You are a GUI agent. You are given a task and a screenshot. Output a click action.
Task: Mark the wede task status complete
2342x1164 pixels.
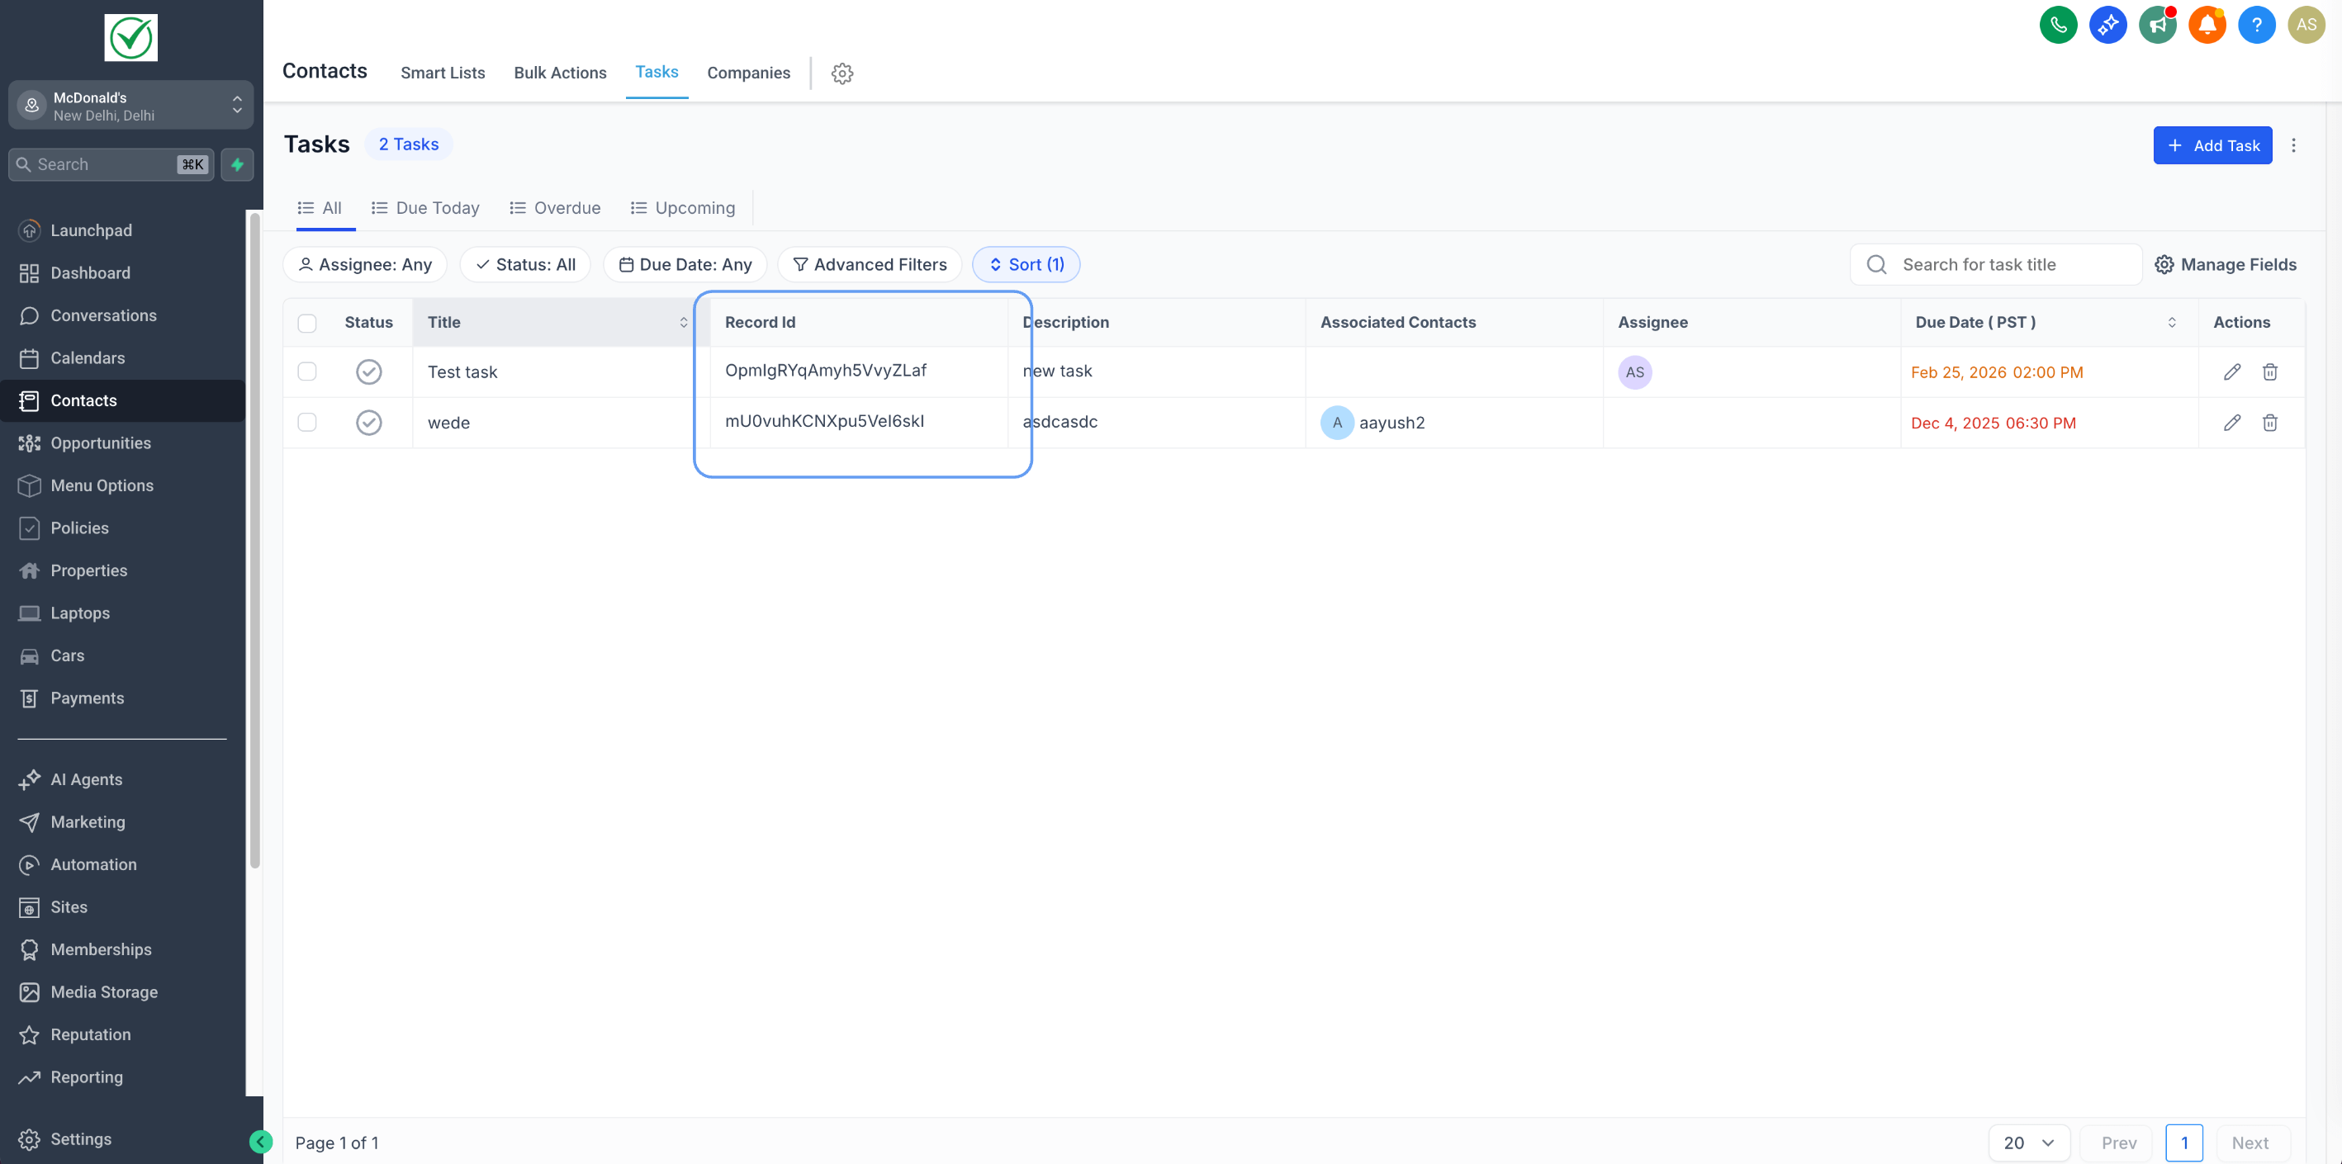[368, 423]
